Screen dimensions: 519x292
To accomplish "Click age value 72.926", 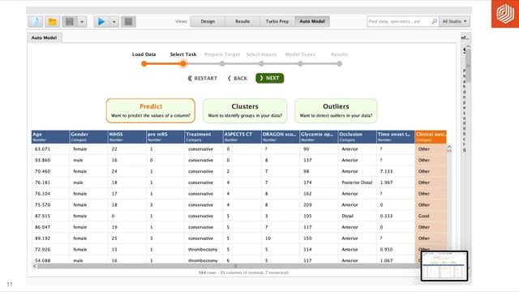I will [x=42, y=249].
